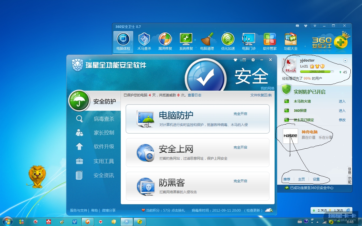This screenshot has width=362, height=226.
Task: Open the Rising title-bar menu dropdown
Action: (244, 60)
